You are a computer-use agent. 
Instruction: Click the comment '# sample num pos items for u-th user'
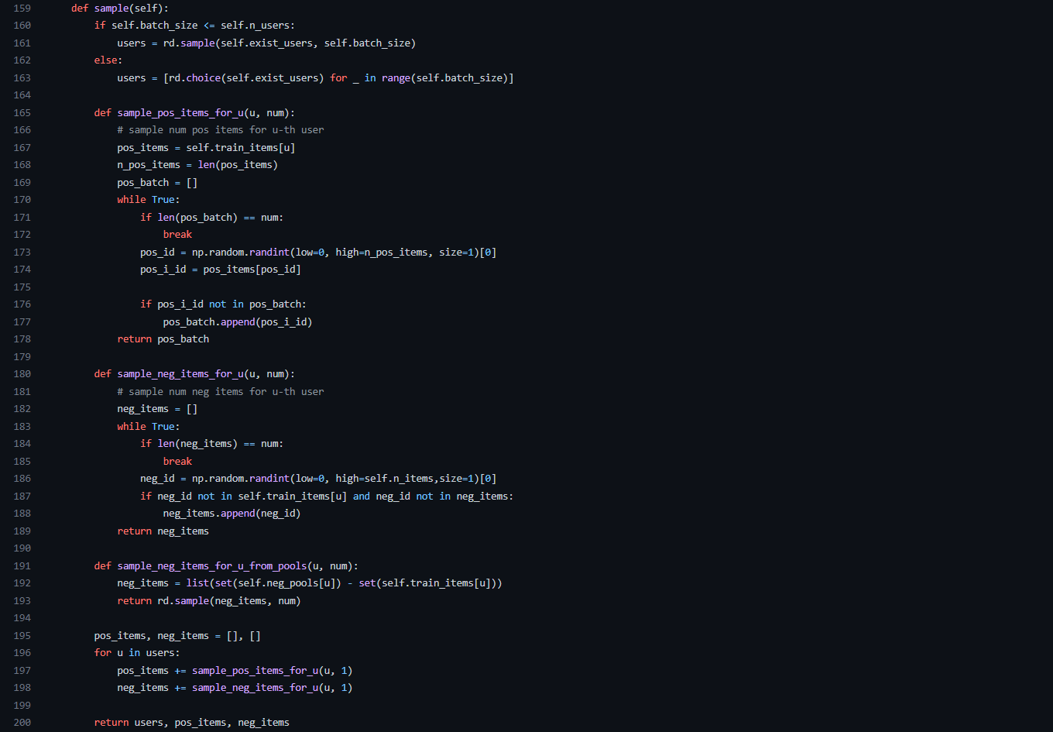[221, 130]
